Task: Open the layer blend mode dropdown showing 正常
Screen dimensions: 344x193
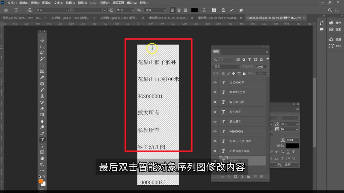Action: (226, 67)
